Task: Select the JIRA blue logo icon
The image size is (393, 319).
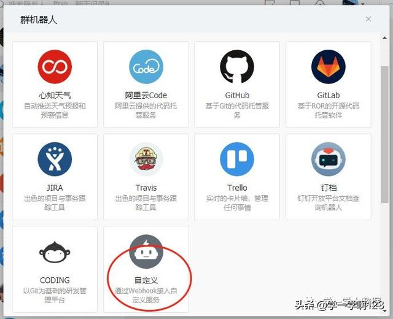Action: (55, 159)
